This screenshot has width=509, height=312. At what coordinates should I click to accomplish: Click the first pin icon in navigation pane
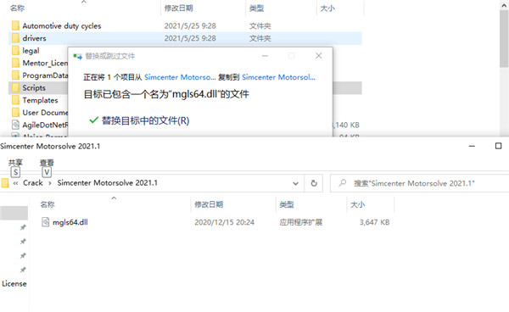(23, 227)
